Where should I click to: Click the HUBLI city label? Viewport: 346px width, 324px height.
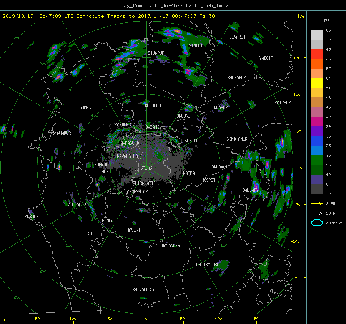[107, 172]
